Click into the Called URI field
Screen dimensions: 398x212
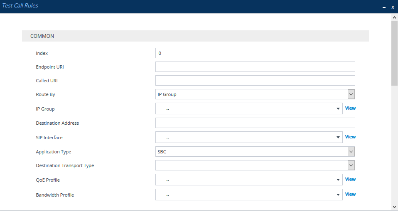tap(255, 81)
